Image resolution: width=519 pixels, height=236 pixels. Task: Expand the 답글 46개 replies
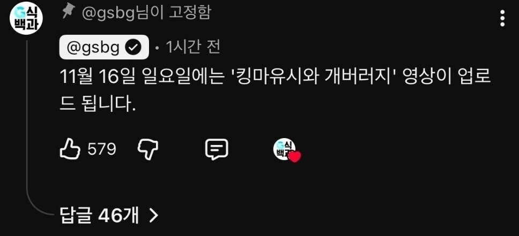[x=109, y=216]
